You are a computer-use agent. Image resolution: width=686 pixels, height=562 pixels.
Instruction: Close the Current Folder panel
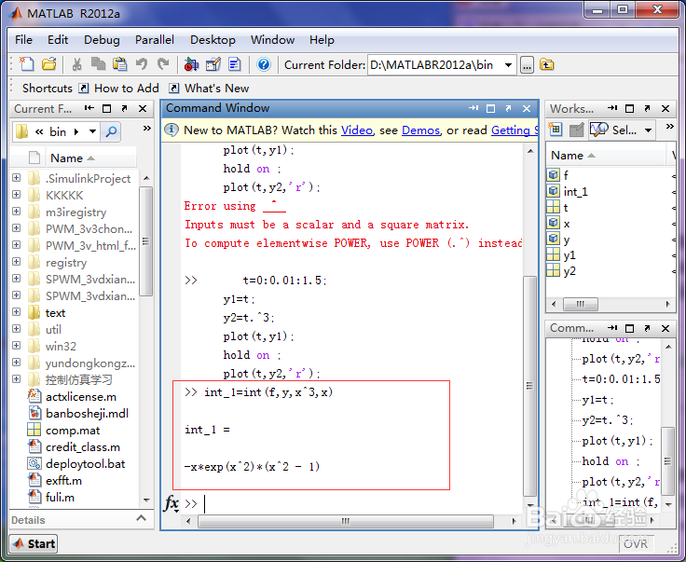(143, 108)
